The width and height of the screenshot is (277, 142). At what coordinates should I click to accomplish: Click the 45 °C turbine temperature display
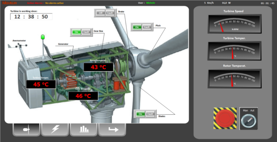tap(41, 84)
